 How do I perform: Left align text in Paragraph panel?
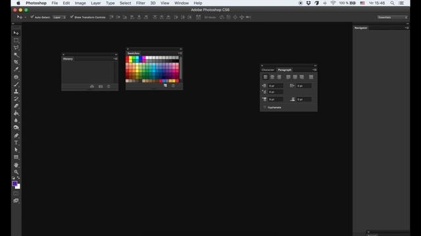pos(266,77)
